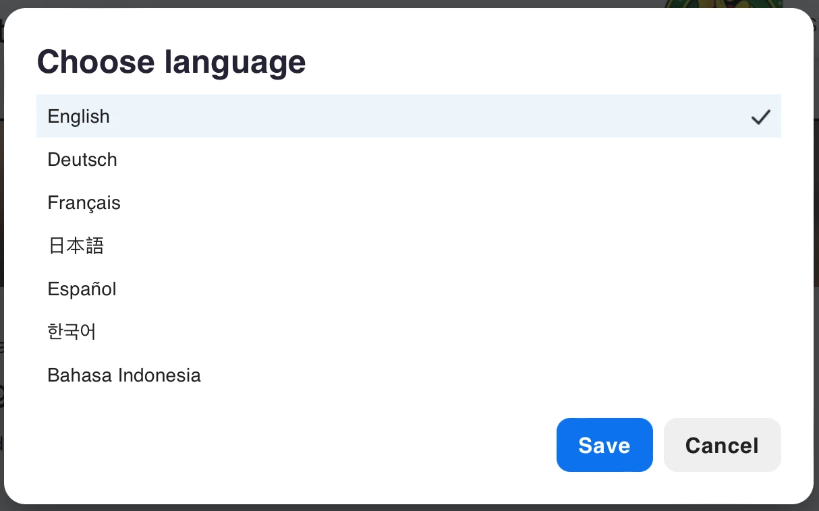Pick the Korean language entry

point(409,332)
